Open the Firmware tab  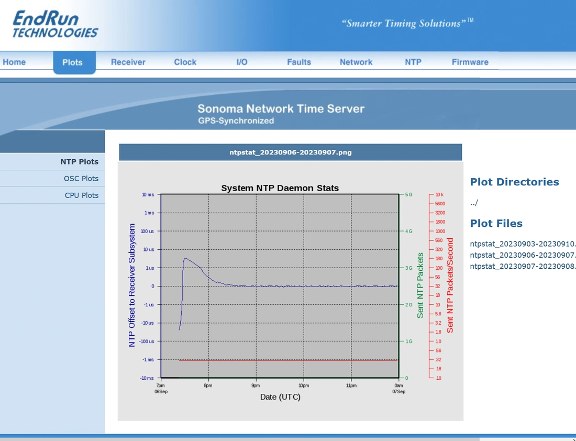[470, 62]
